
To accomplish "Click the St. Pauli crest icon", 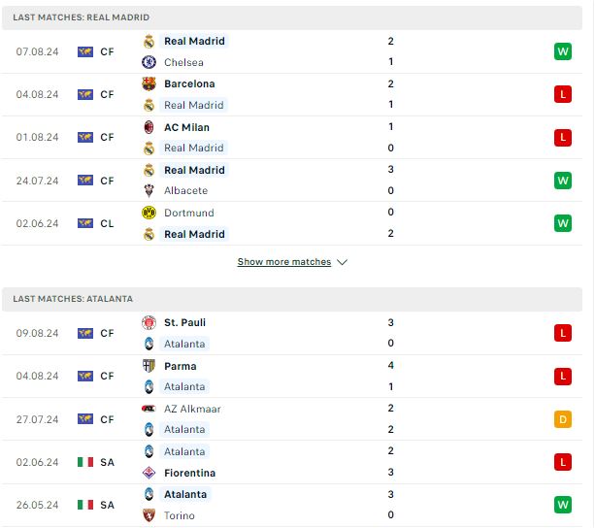I will pyautogui.click(x=149, y=323).
